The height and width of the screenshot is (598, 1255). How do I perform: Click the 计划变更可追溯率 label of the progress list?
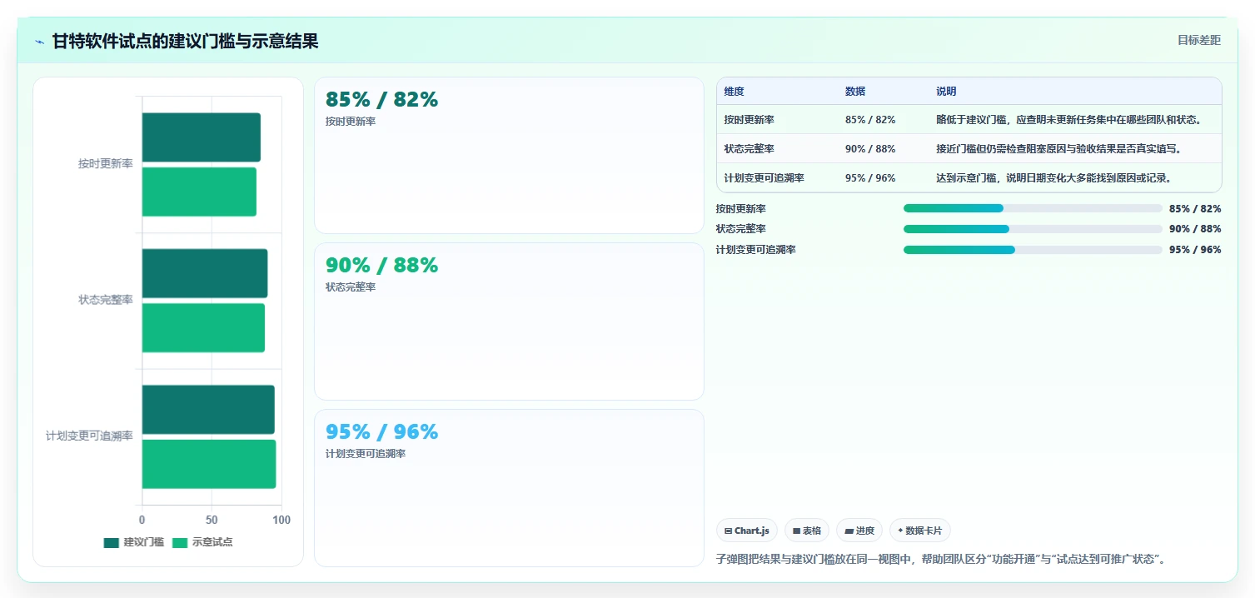point(756,250)
